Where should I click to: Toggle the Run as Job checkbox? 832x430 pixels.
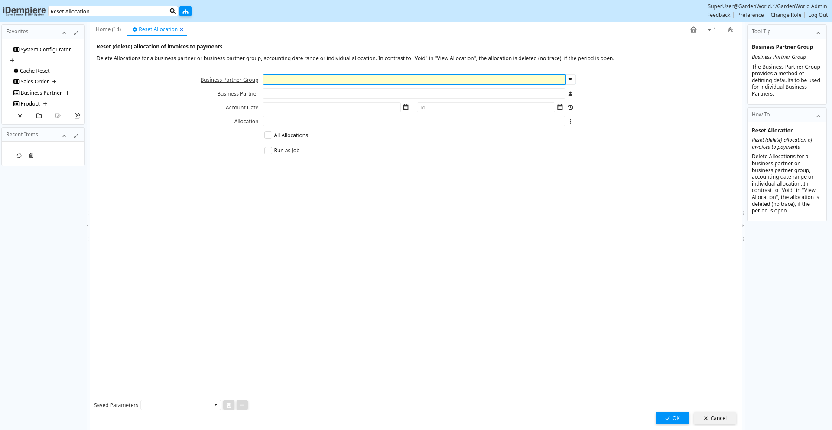[268, 150]
